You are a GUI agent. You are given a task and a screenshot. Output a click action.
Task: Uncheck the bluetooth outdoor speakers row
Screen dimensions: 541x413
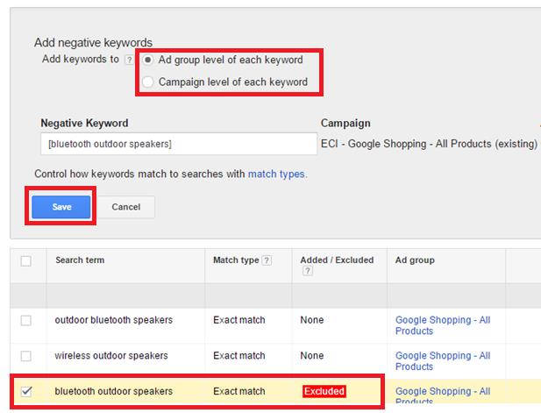pos(26,391)
